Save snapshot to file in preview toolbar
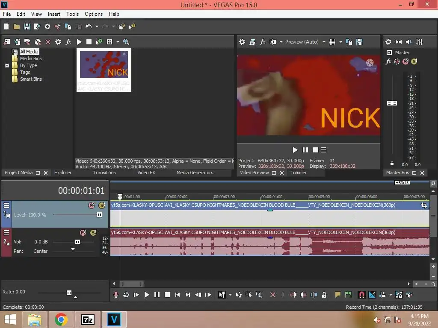 pyautogui.click(x=359, y=42)
